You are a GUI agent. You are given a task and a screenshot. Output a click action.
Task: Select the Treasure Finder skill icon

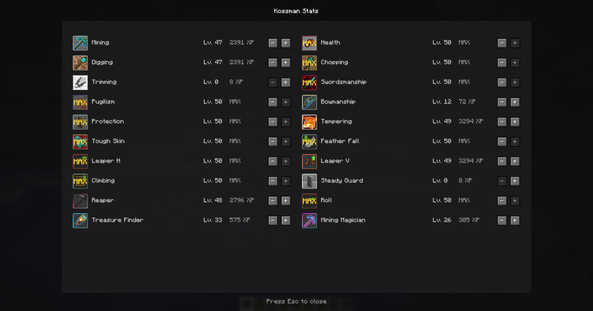pyautogui.click(x=80, y=221)
